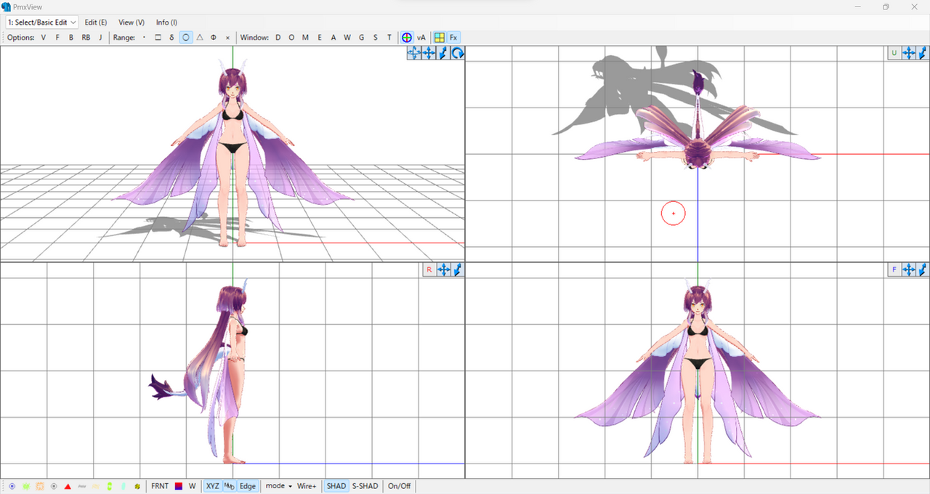This screenshot has width=930, height=494.
Task: Open the A window from the Window toolbar
Action: (333, 38)
